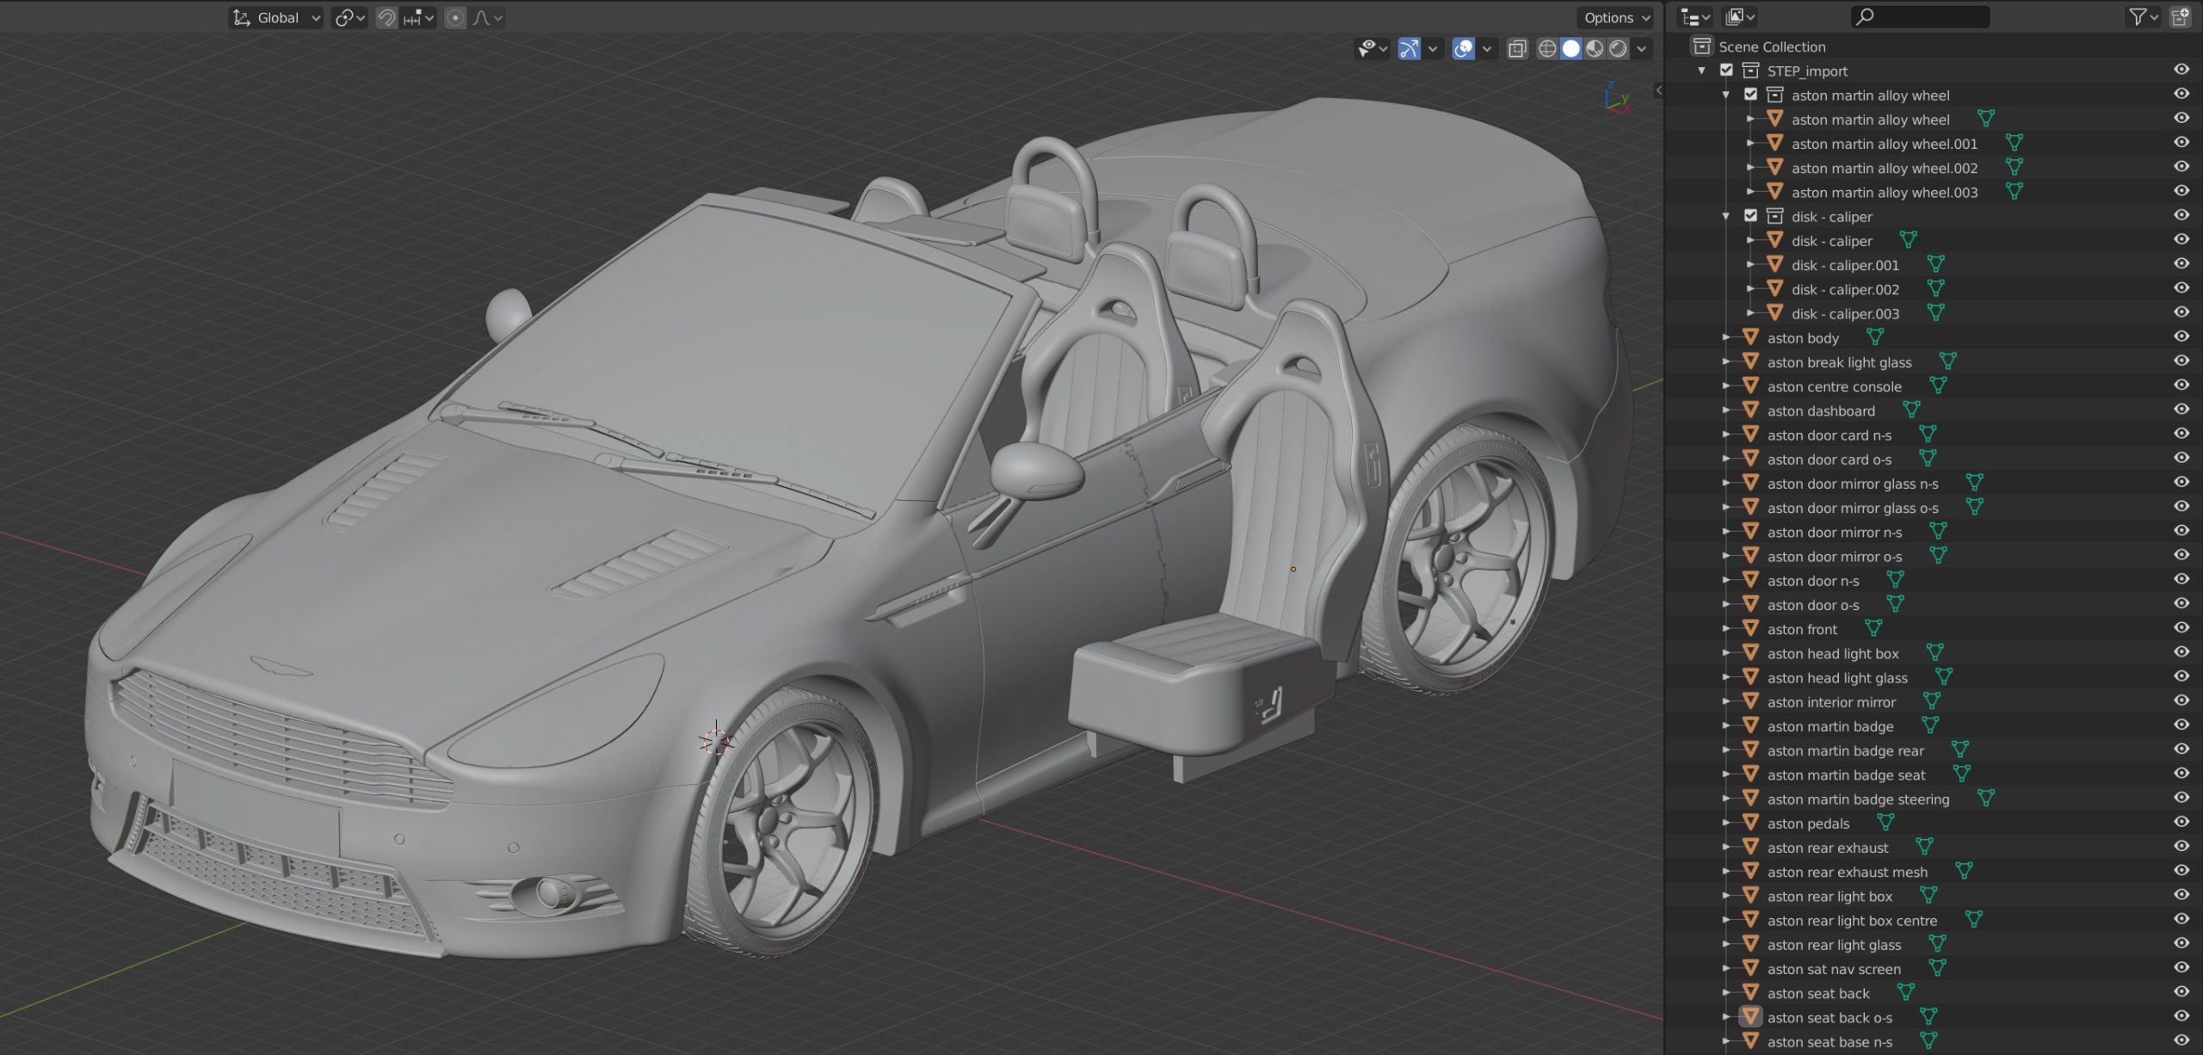Open the transform orientation Global dropdown
Screen dimensions: 2203x1055
[x=275, y=17]
